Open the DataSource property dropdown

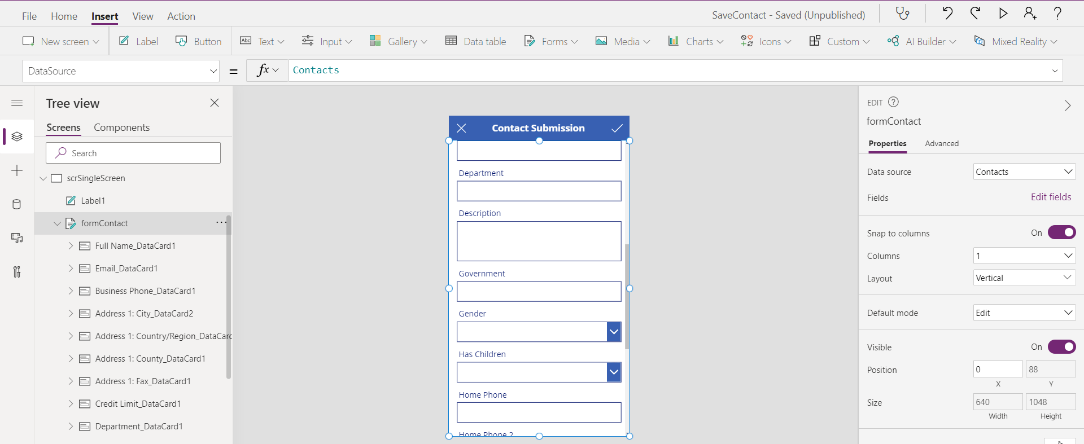[x=120, y=71]
